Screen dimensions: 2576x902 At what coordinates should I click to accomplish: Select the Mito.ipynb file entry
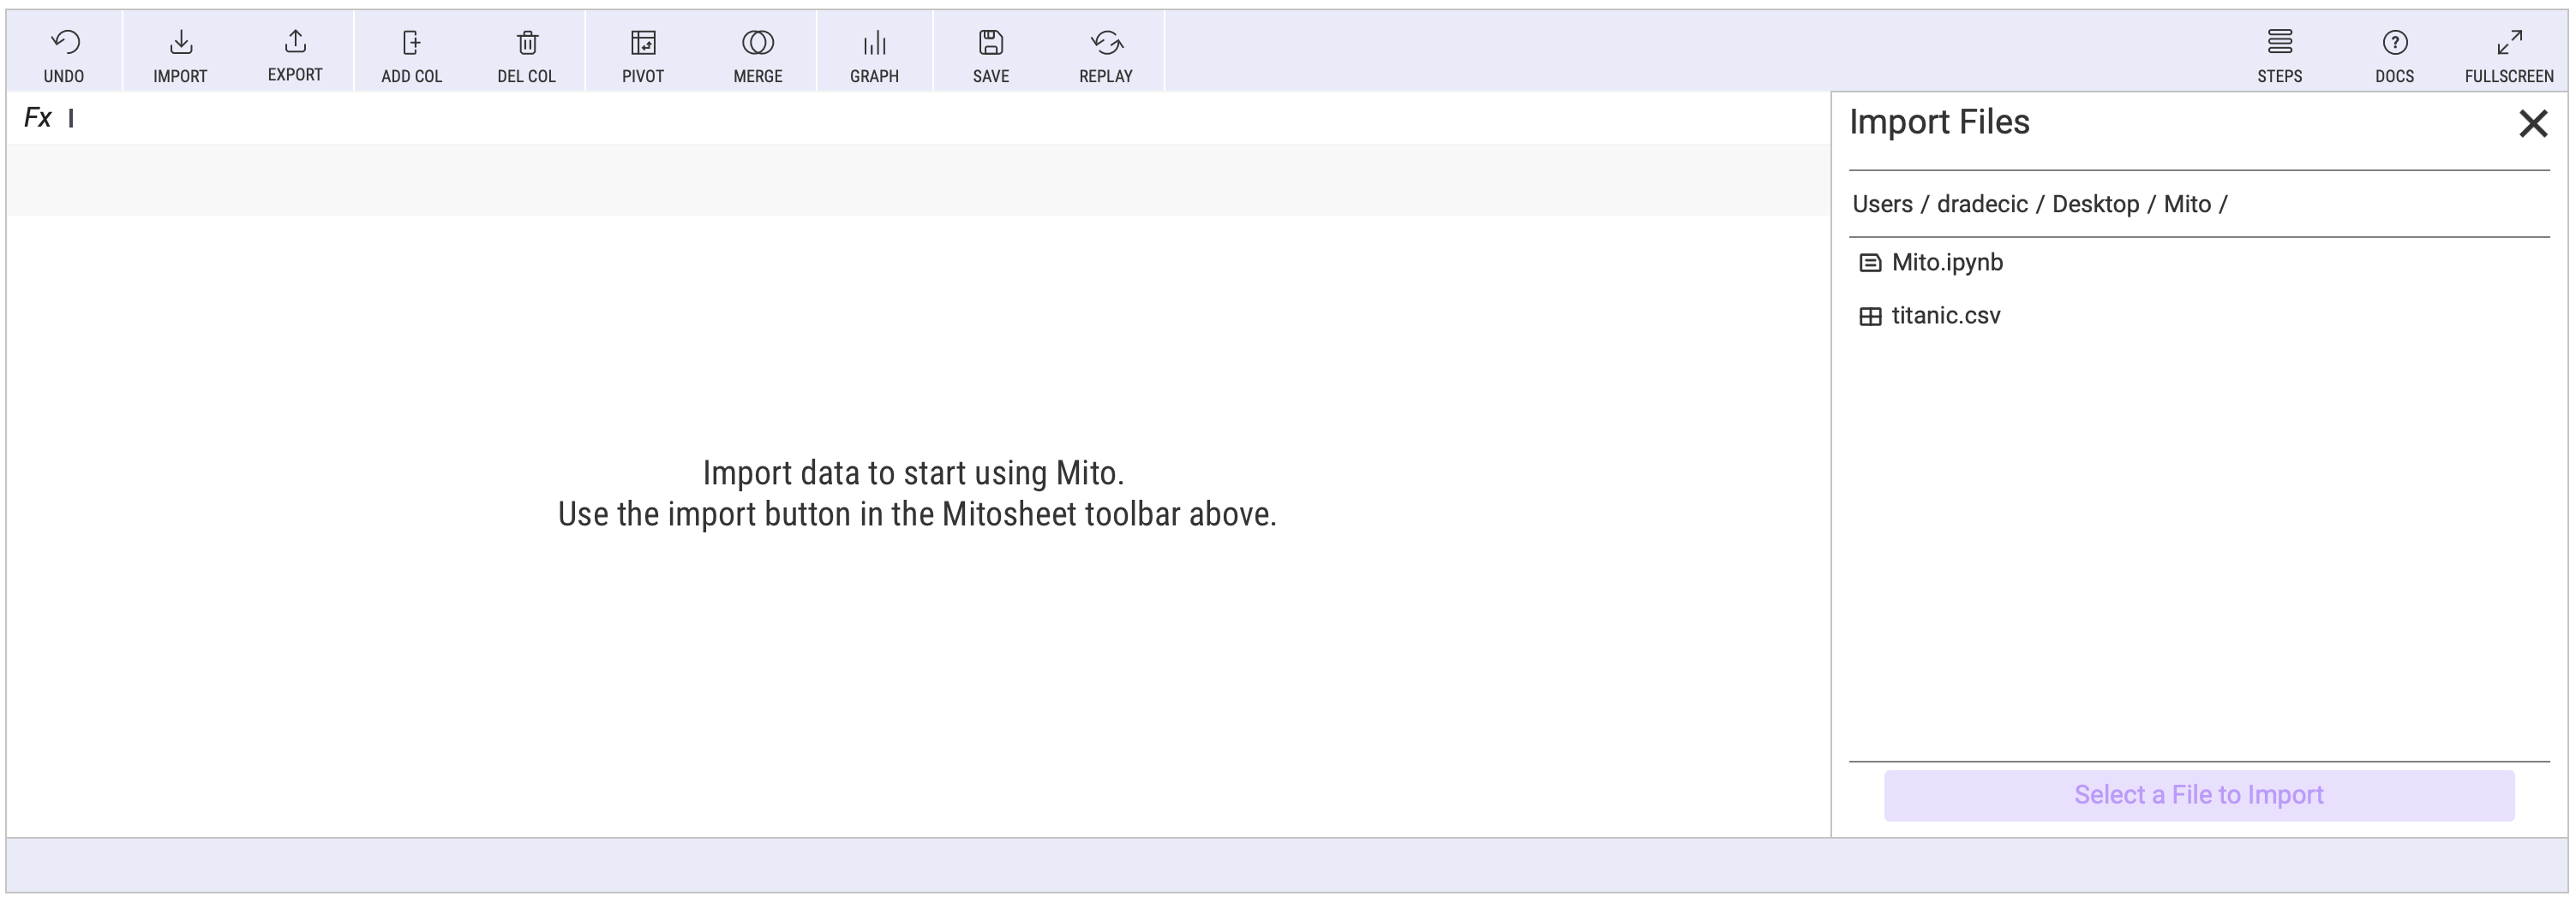1946,263
